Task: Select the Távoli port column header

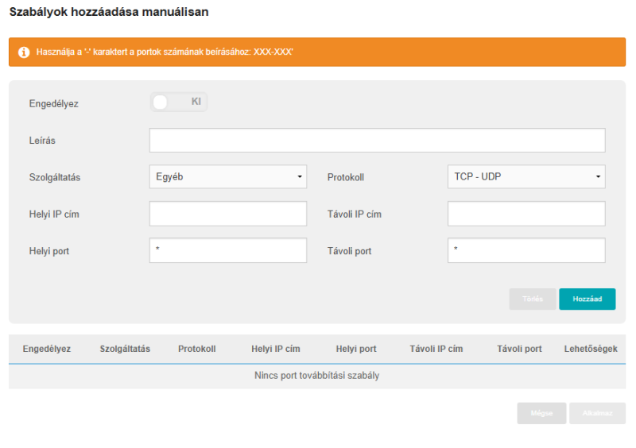Action: (x=519, y=349)
